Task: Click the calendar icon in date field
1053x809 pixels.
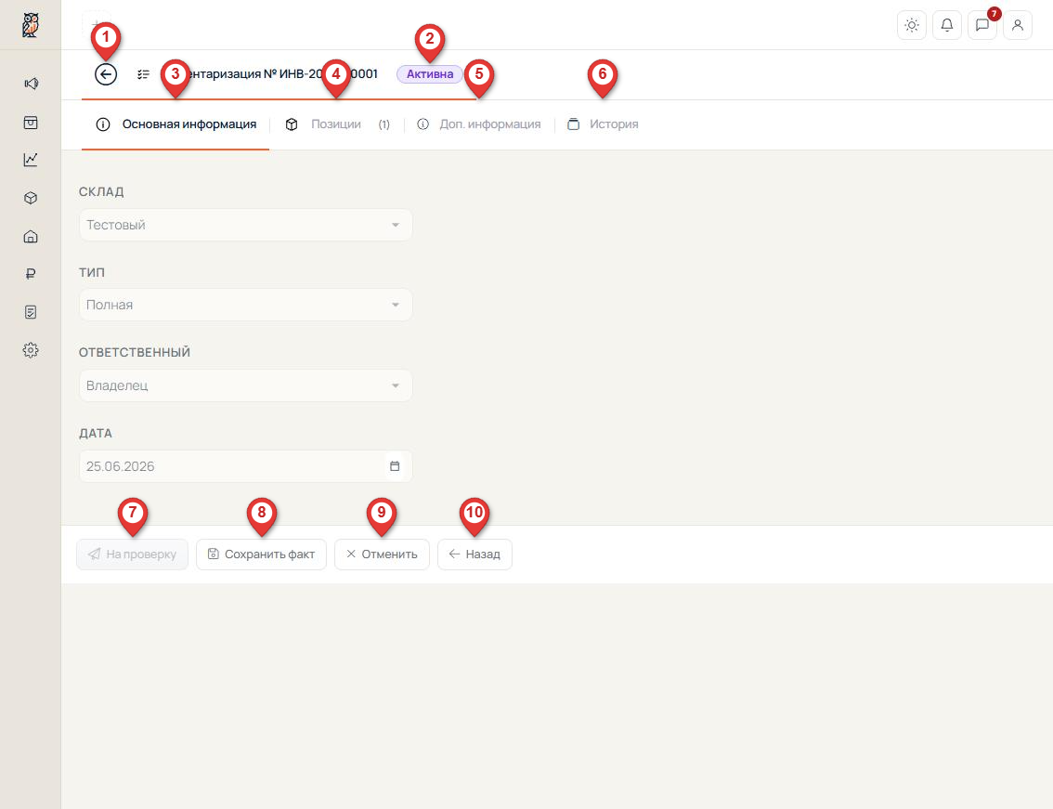Action: 395,466
